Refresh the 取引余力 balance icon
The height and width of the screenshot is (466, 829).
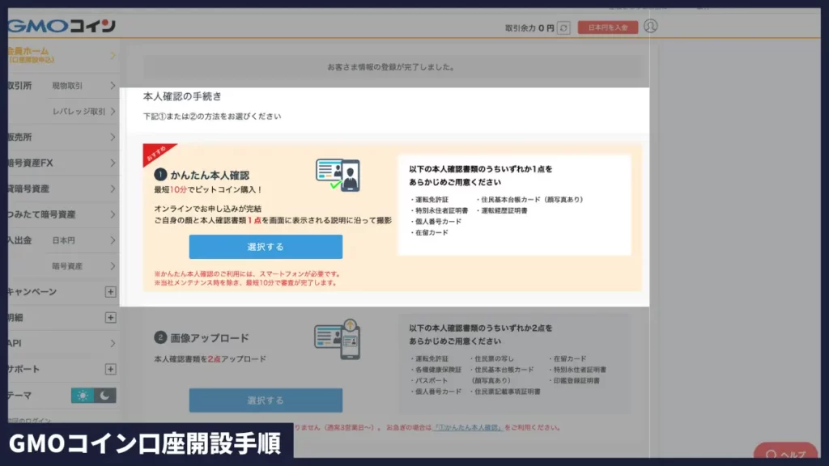pos(563,28)
